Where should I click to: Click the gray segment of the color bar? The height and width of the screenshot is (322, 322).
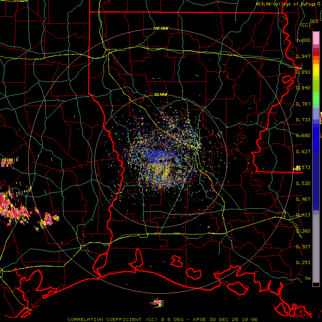click(316, 249)
